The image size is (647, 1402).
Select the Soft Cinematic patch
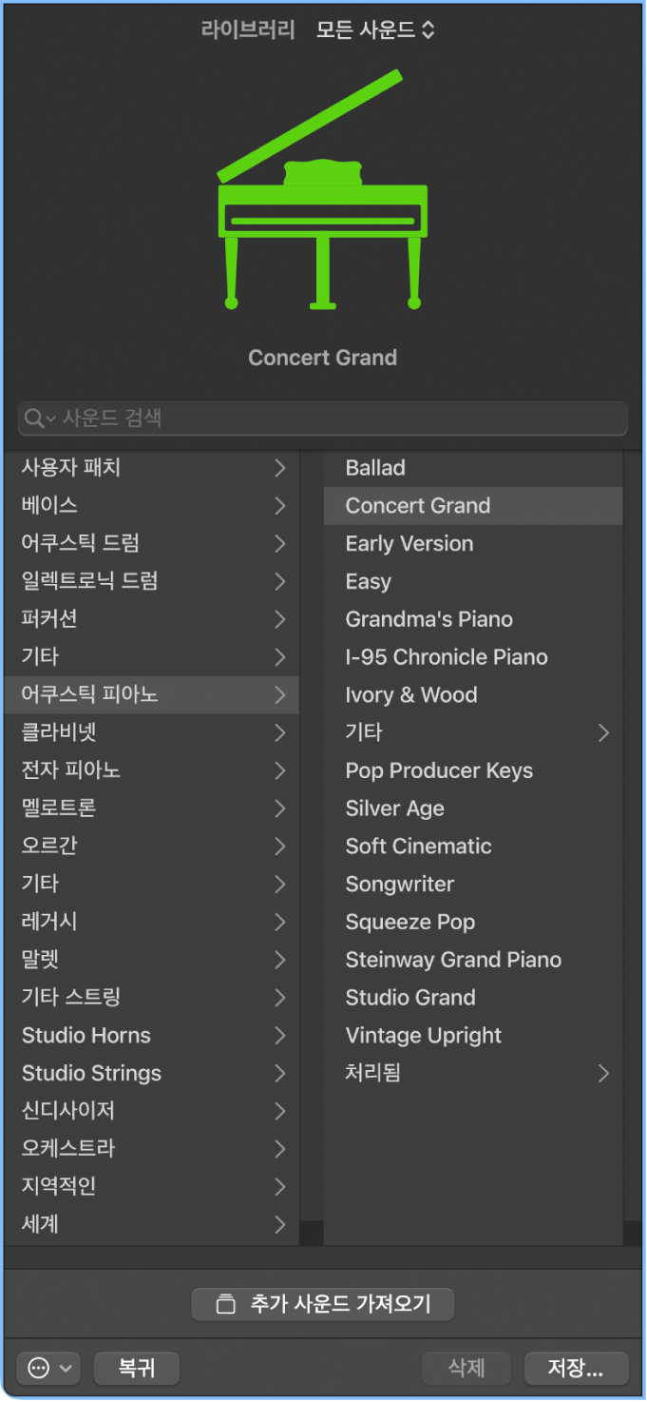[x=473, y=847]
